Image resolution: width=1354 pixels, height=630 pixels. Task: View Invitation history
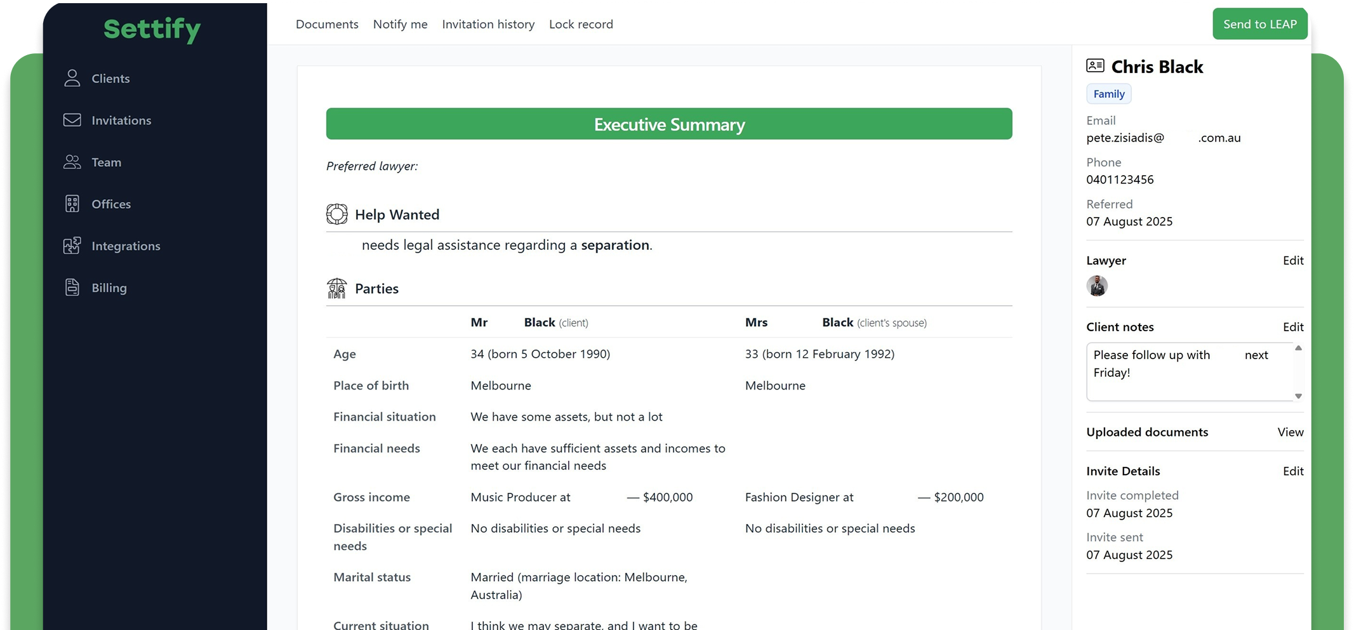click(x=488, y=24)
